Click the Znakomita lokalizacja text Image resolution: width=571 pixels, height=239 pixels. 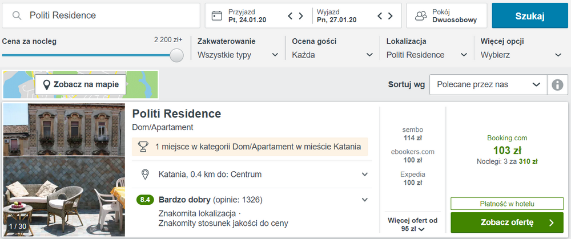(197, 213)
